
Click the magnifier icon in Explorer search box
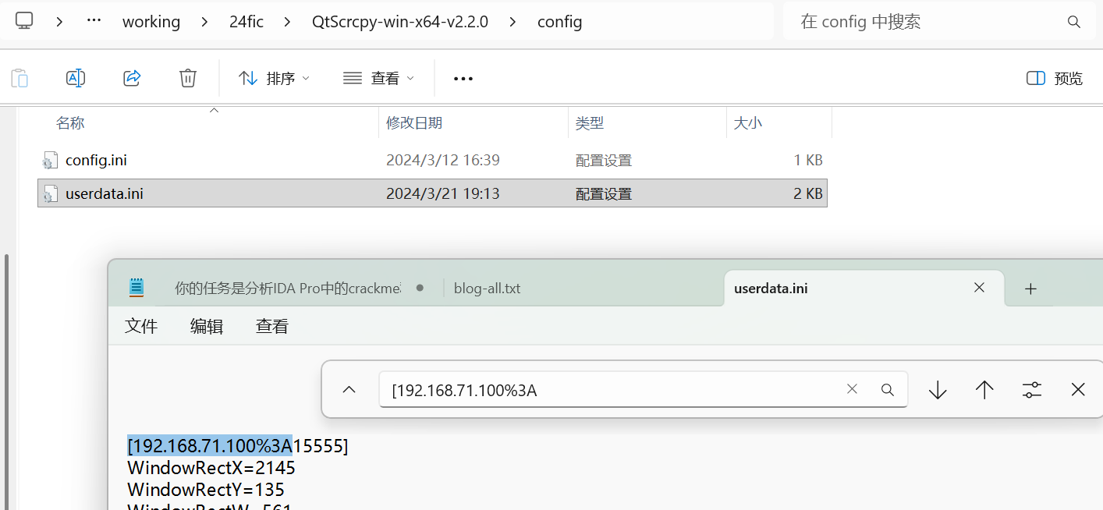(1073, 22)
